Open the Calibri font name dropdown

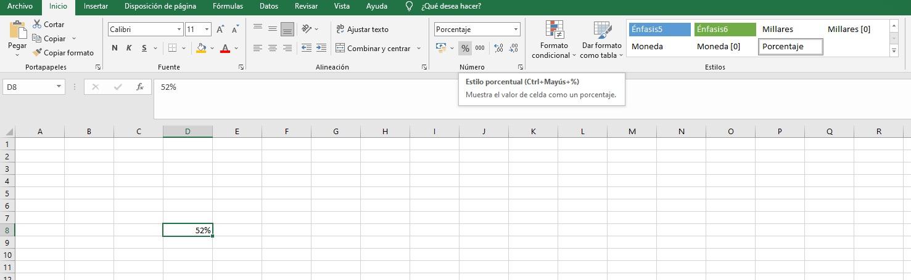point(179,29)
